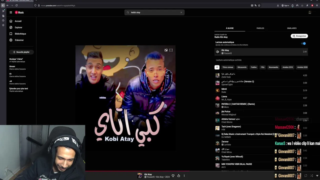Open the Musique "J'aime" playlist

point(17,60)
